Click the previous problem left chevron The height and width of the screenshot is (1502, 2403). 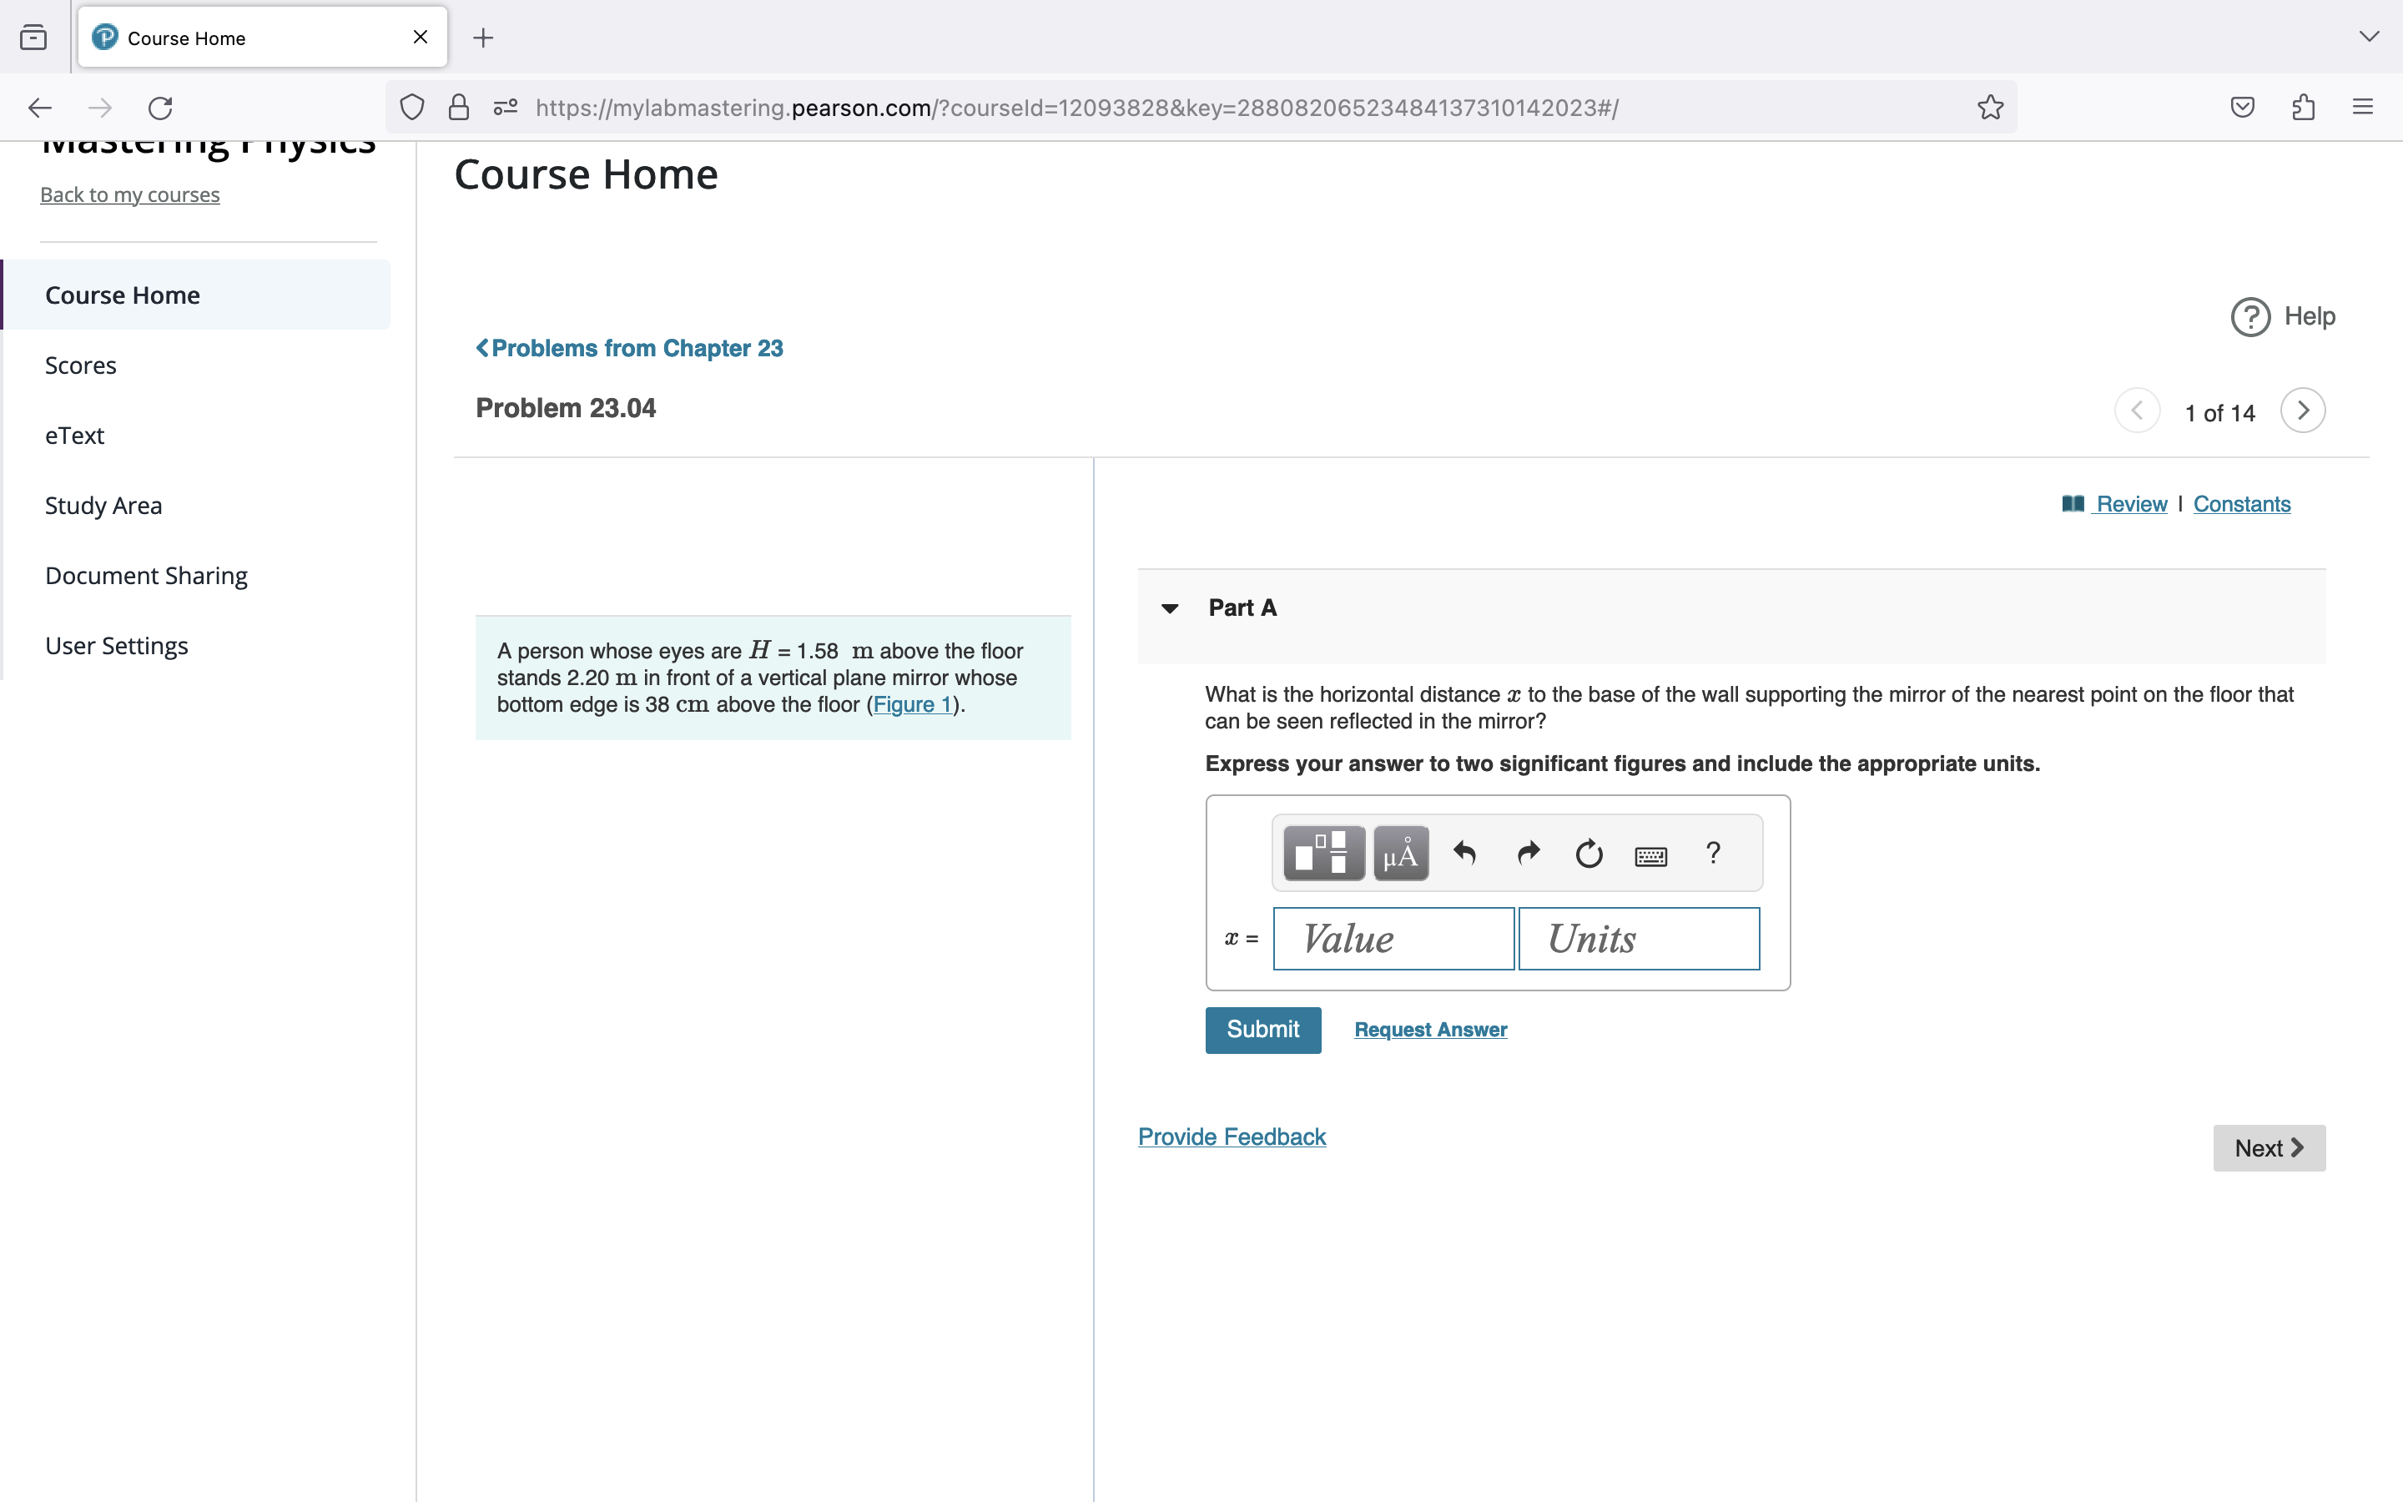click(x=2138, y=409)
